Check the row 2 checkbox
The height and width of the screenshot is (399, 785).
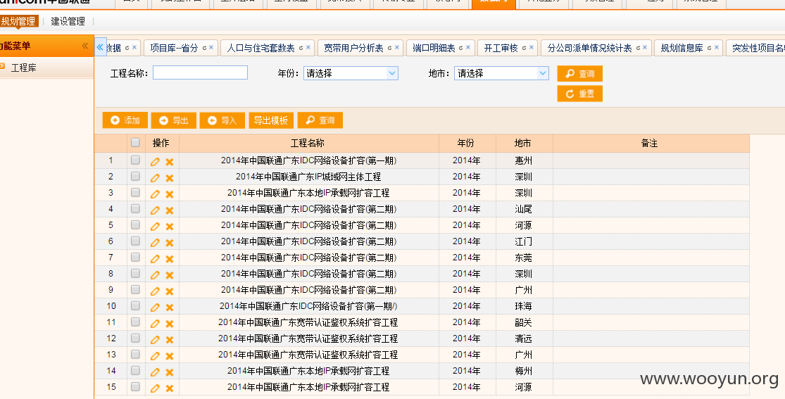point(135,176)
